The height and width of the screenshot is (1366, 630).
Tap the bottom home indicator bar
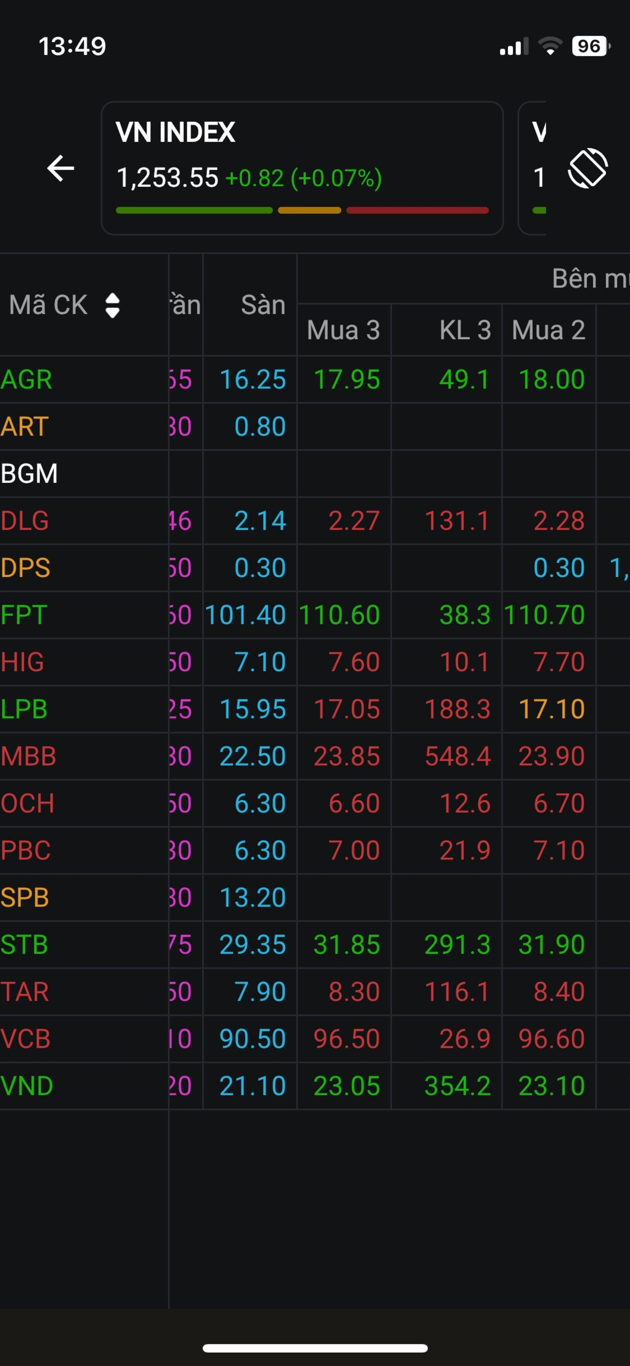pyautogui.click(x=315, y=1348)
